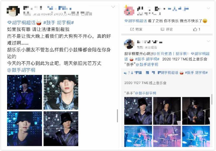
Task: Open the top-right close-up photo in left post
Action: click(x=61, y=92)
